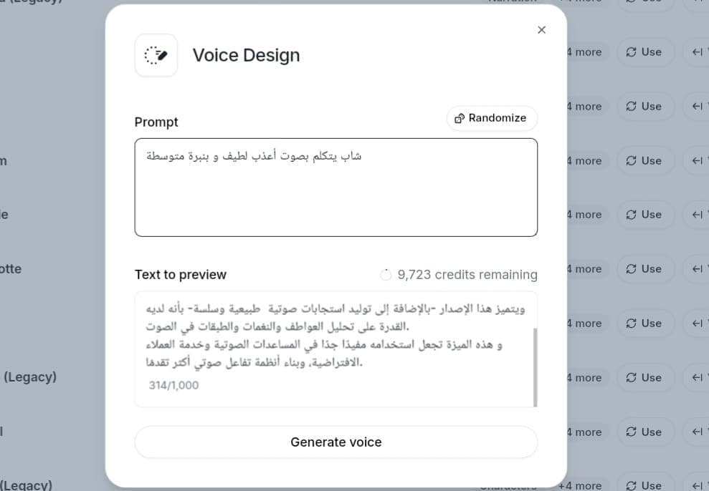Click the Generate voice button
This screenshot has width=709, height=491.
(x=336, y=442)
